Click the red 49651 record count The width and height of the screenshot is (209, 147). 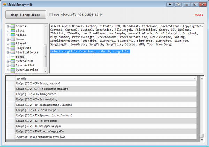[x=199, y=15]
